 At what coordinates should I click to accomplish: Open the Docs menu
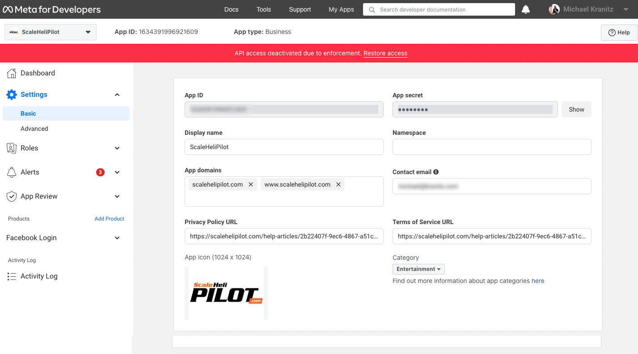tap(231, 9)
